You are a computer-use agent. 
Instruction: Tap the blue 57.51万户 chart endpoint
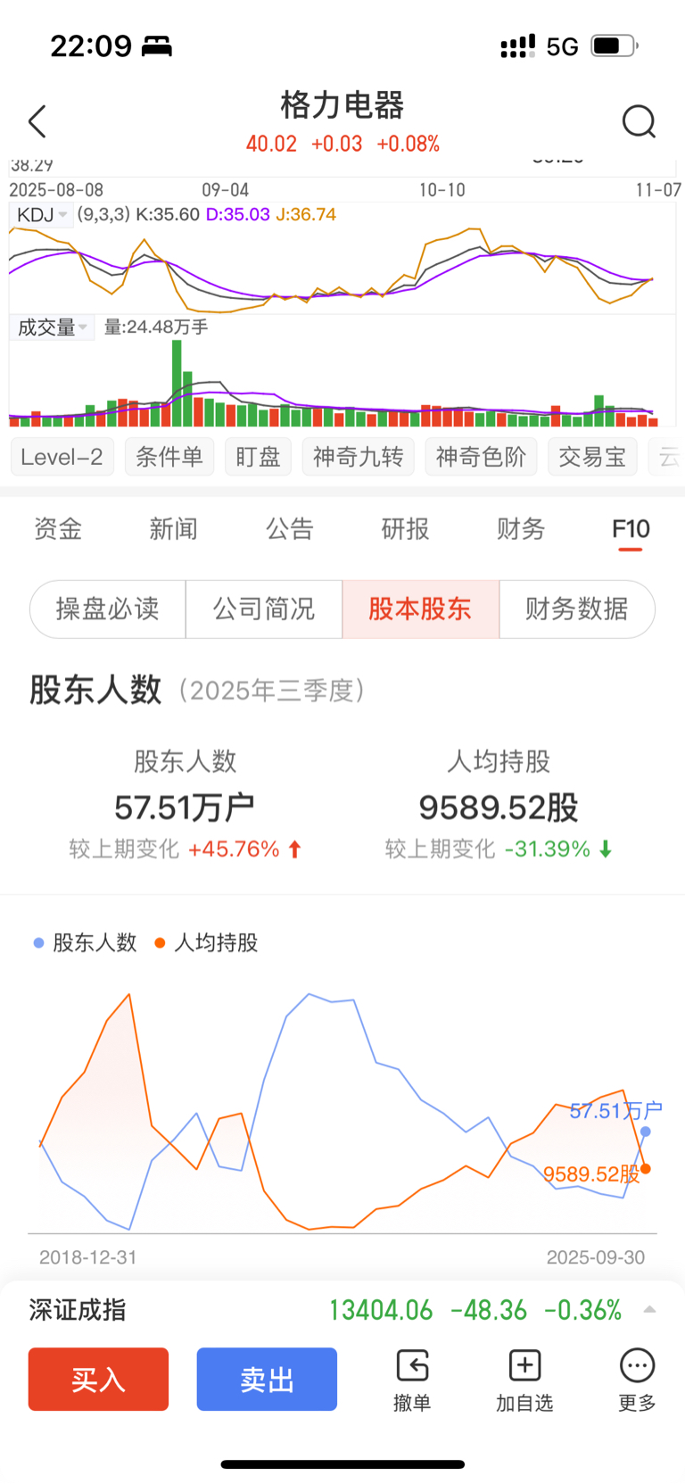(x=646, y=1132)
